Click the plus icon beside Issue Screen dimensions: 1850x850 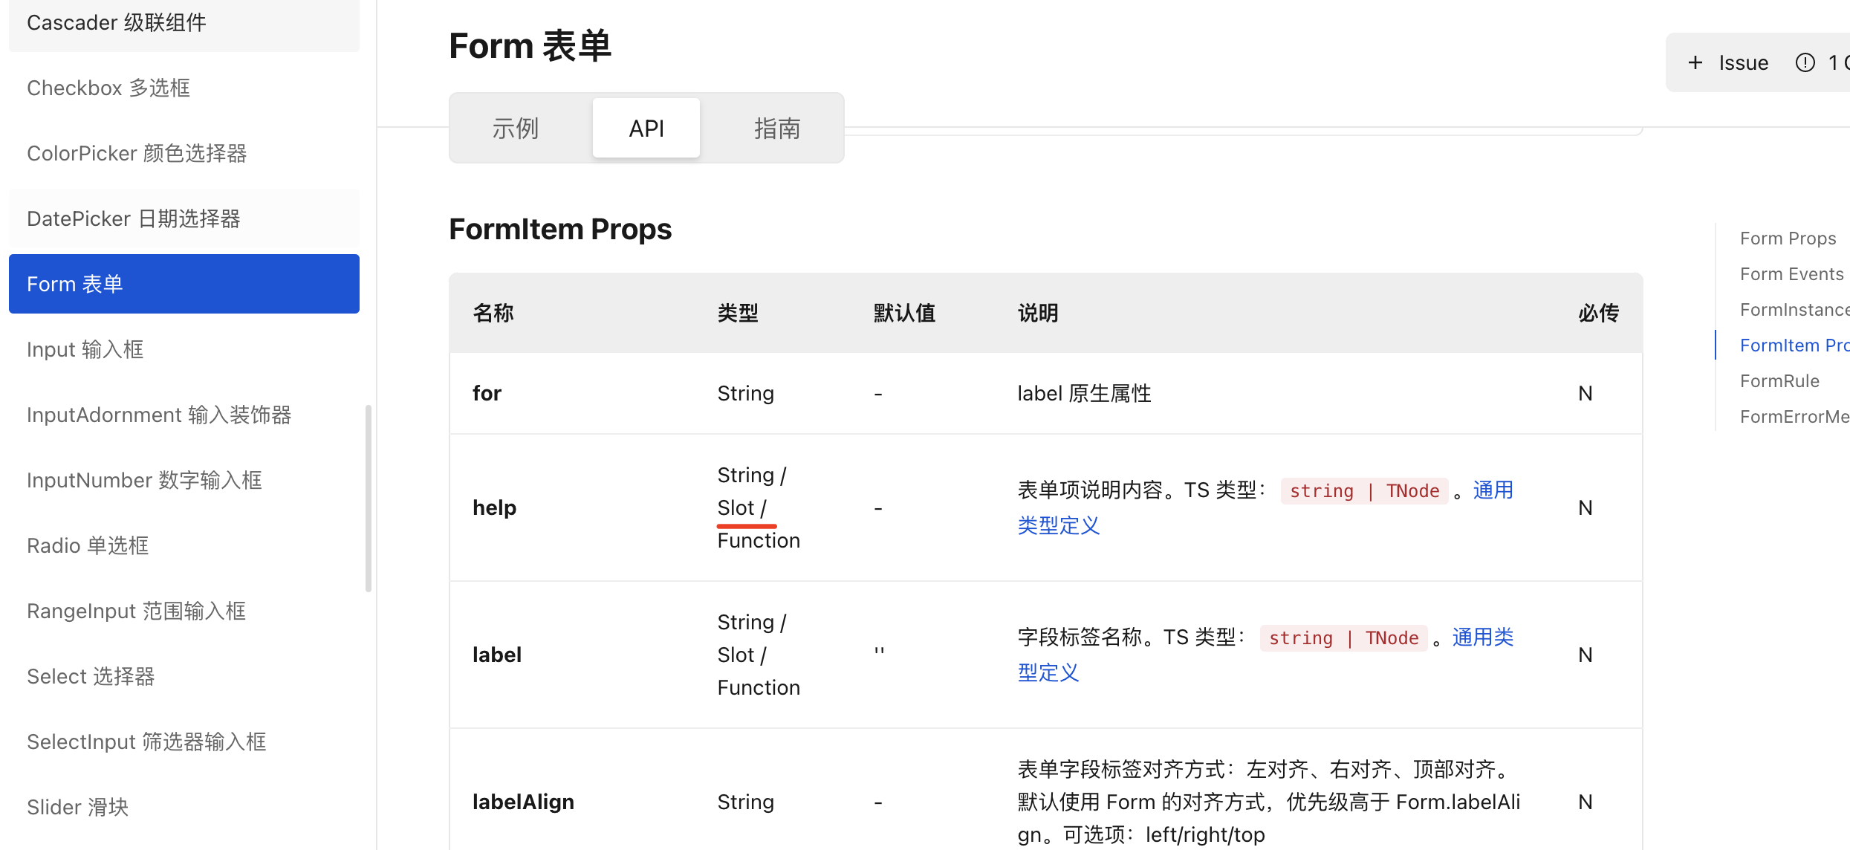(1695, 62)
